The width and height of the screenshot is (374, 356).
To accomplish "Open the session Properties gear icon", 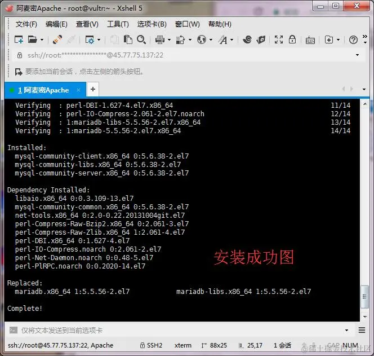I will tap(90, 39).
